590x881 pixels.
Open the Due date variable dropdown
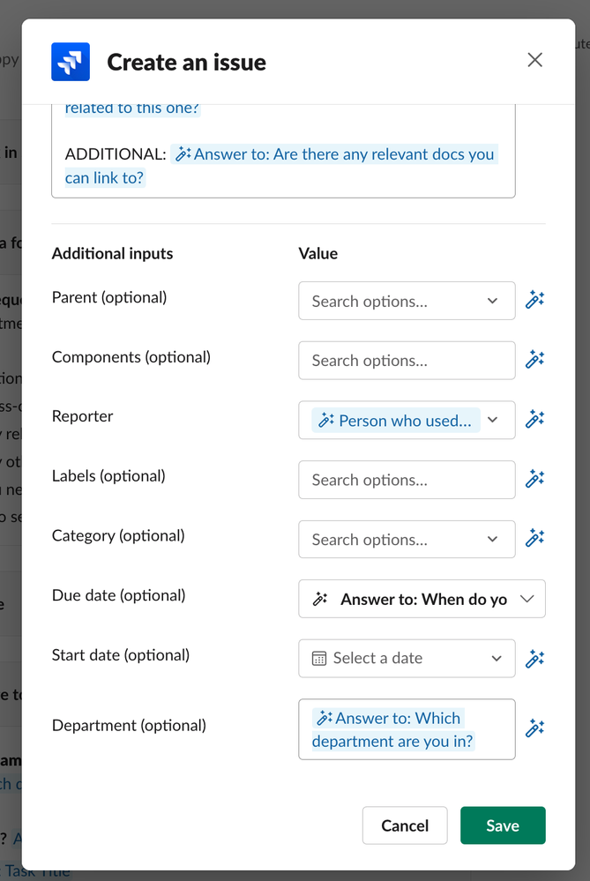point(527,599)
